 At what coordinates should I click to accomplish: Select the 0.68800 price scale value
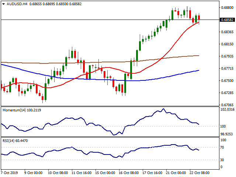[227, 7]
